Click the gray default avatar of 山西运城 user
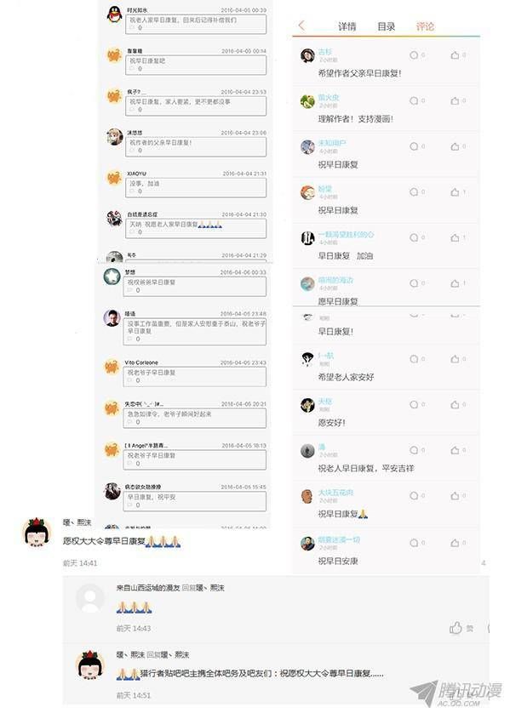The height and width of the screenshot is (713, 510). pos(90,598)
